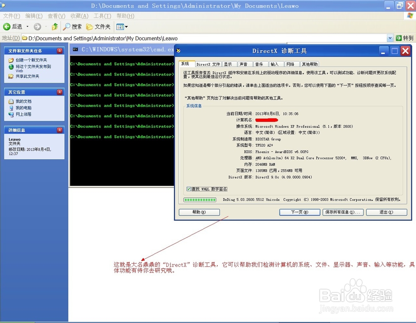This screenshot has width=416, height=323.
Task: Open the Views icon dropdown in toolbar
Action: pyautogui.click(x=122, y=27)
